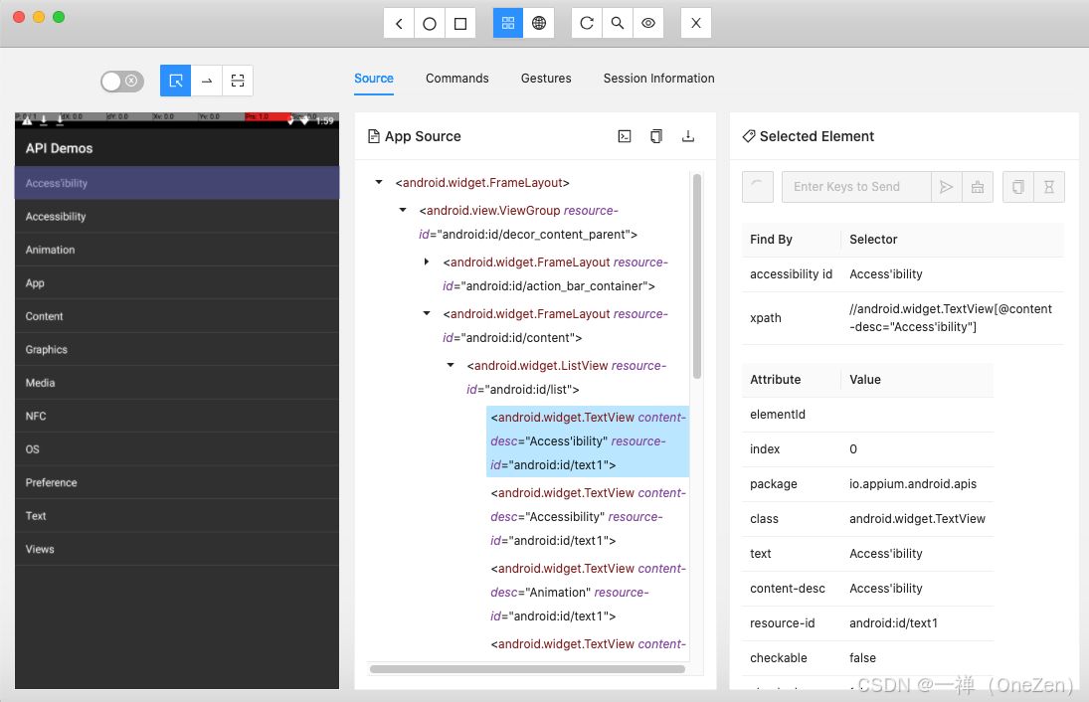Click the android:id/text1 resource-id value
The height and width of the screenshot is (702, 1089).
pos(893,622)
